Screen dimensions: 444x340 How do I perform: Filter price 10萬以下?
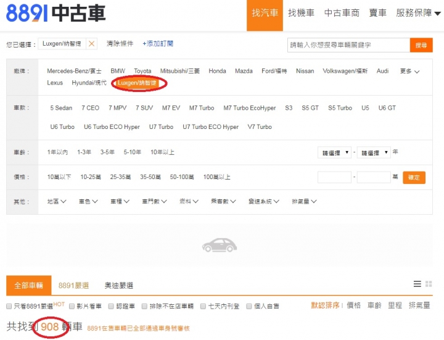59,177
